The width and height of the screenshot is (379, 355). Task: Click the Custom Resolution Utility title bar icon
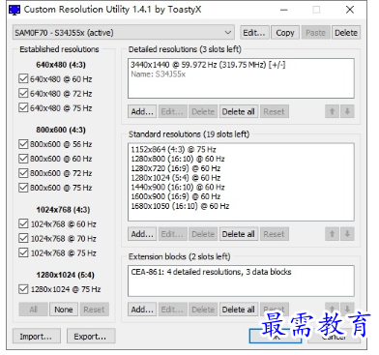coord(15,10)
